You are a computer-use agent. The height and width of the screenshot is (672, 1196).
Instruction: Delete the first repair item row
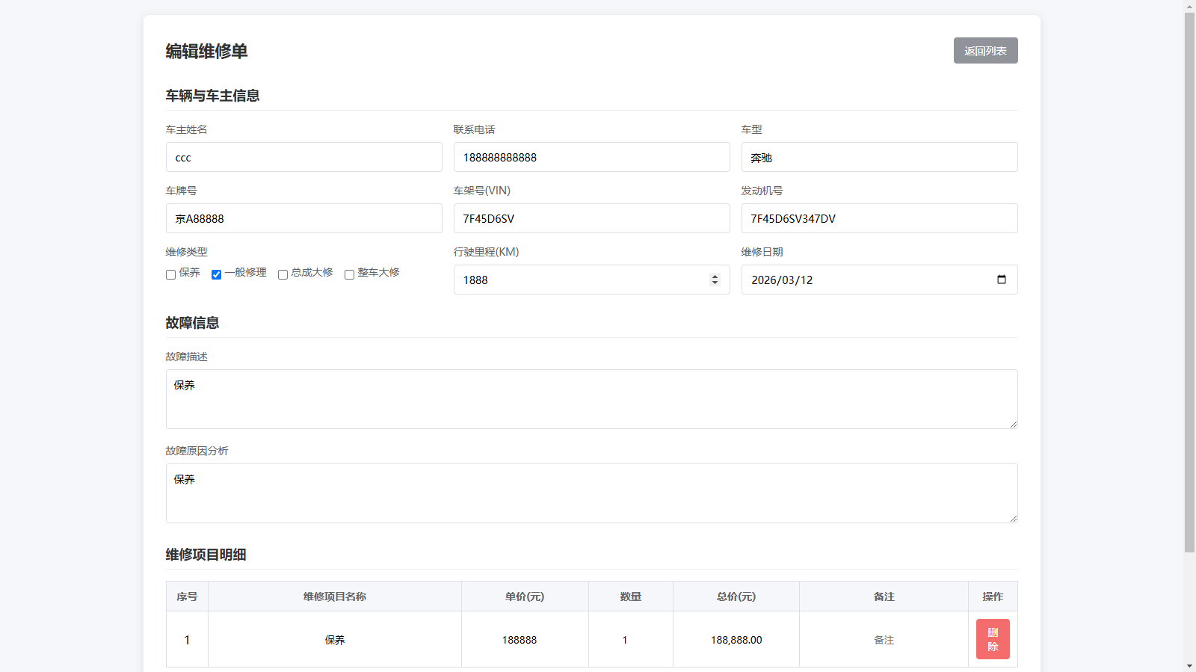coord(992,639)
